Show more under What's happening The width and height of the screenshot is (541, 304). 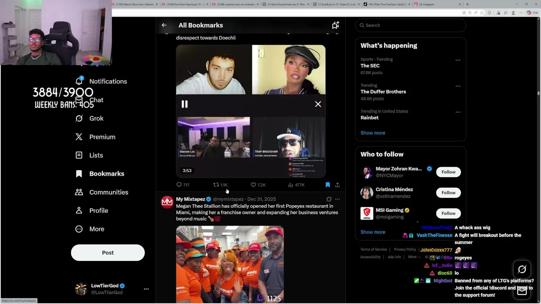coord(373,133)
